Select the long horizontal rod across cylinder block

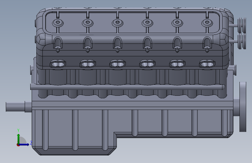(x=128, y=87)
